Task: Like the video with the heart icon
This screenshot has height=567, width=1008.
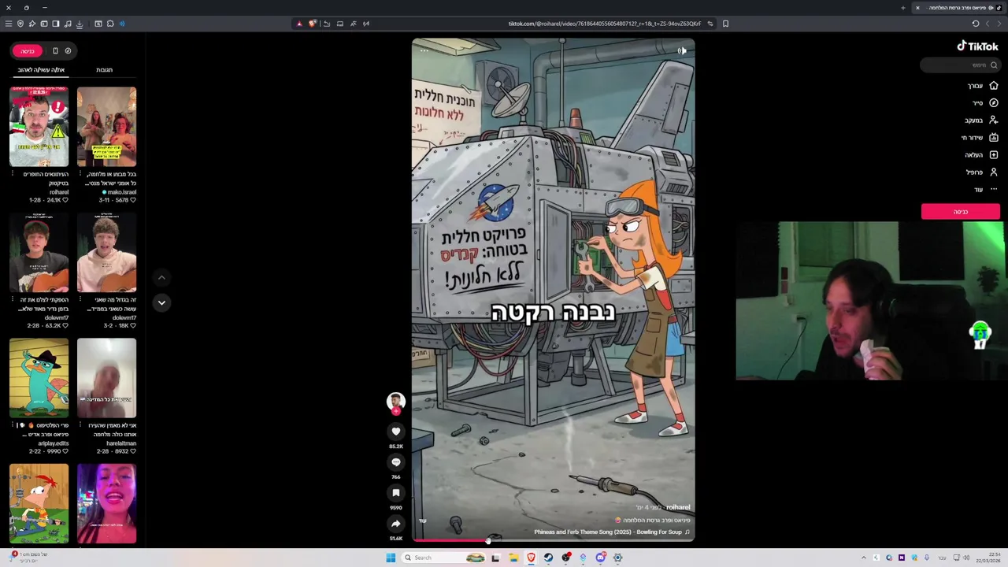Action: point(396,432)
